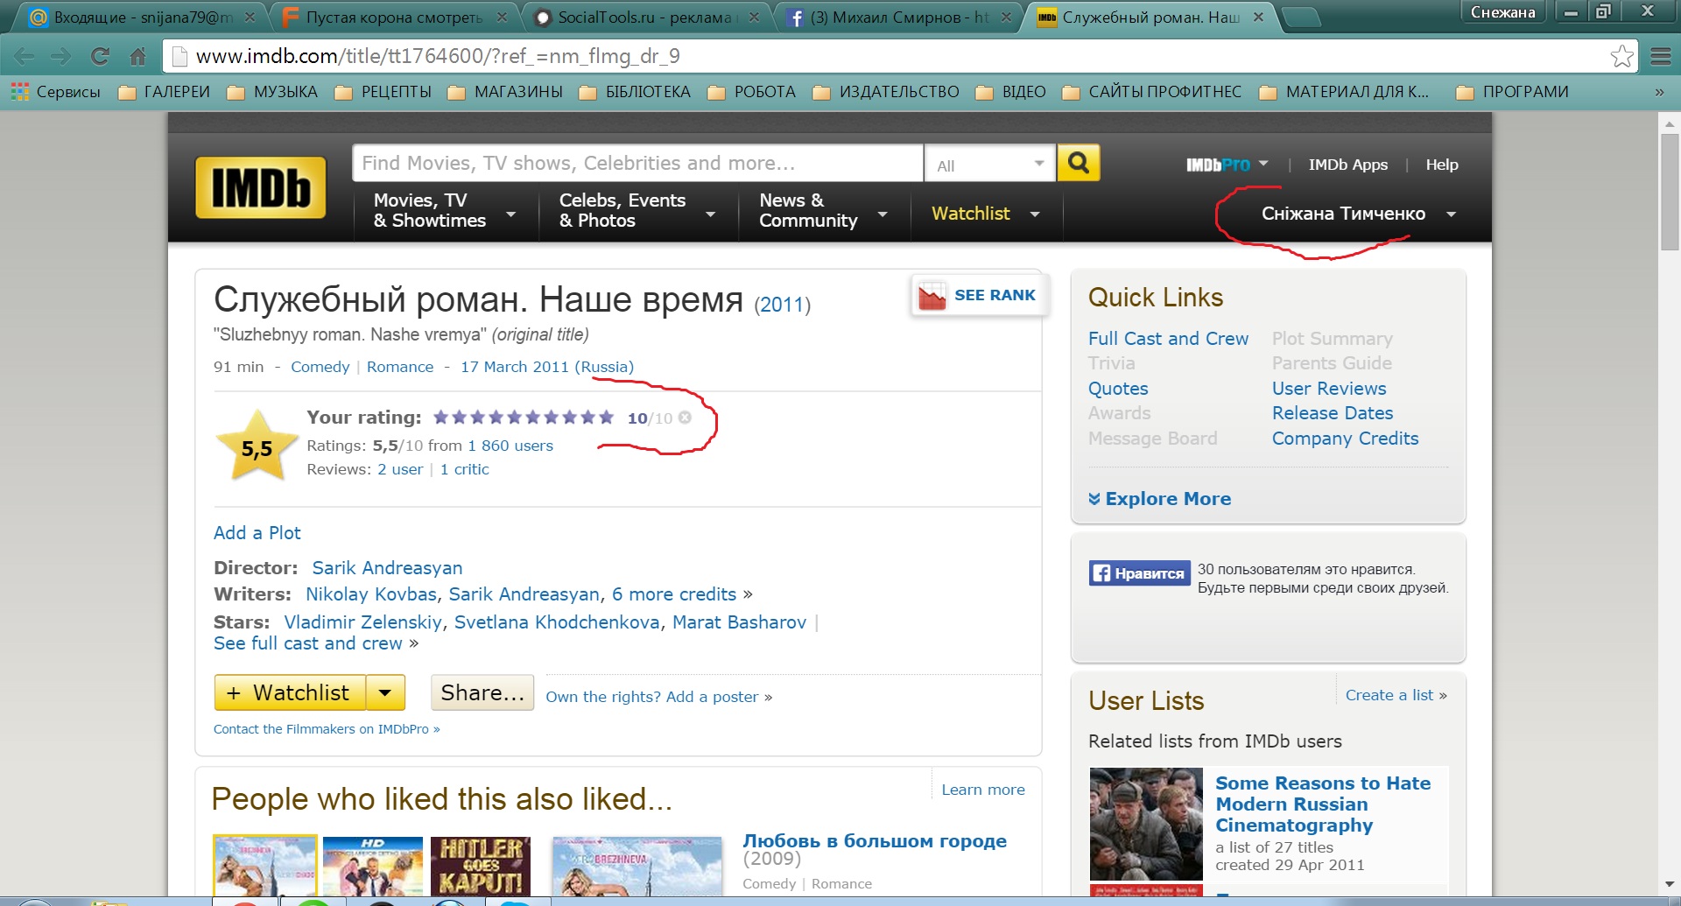The image size is (1681, 906).
Task: Open Vladimir Zelenskiy's page
Action: (x=362, y=622)
